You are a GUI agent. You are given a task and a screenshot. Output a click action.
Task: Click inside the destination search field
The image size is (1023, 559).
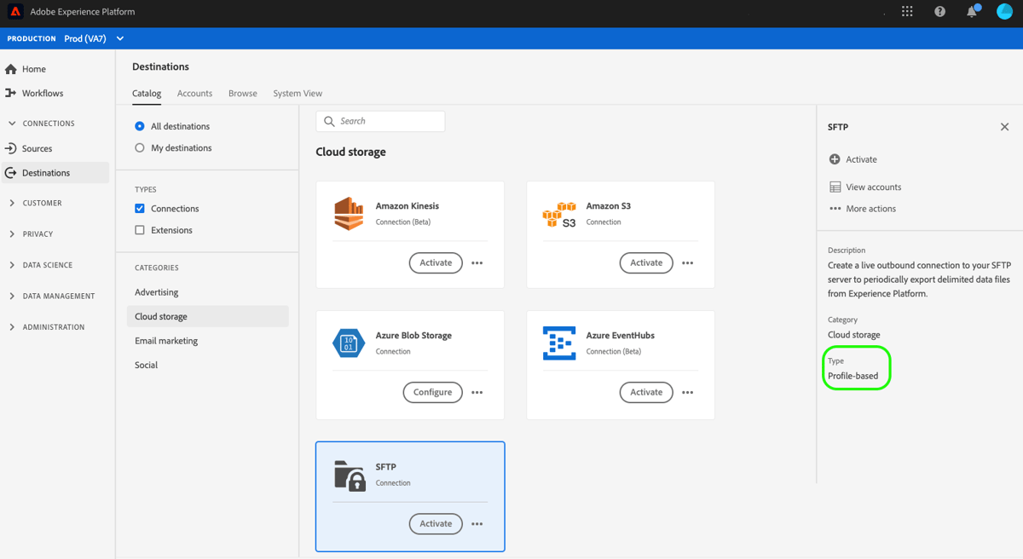coord(380,121)
